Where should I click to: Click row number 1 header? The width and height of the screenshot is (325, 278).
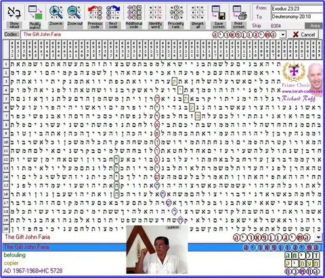click(x=6, y=64)
